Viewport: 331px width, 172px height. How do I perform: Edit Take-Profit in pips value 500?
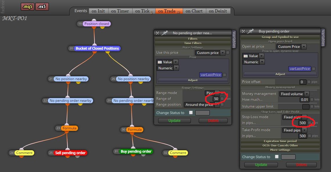(x=303, y=136)
